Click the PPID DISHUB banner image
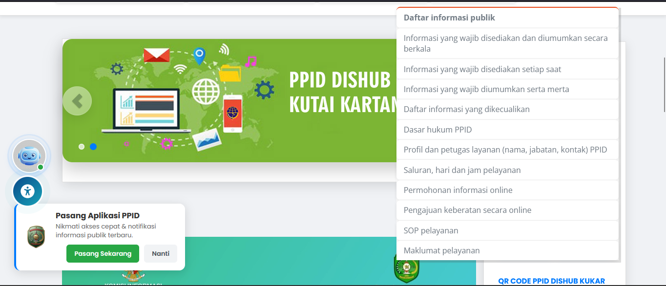666x286 pixels. click(229, 100)
